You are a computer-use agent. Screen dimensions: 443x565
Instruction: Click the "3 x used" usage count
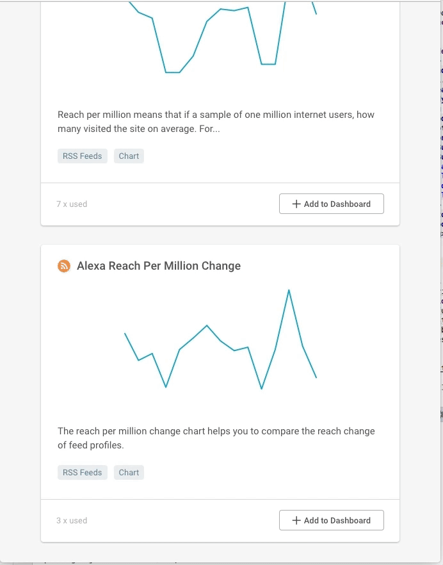click(72, 521)
